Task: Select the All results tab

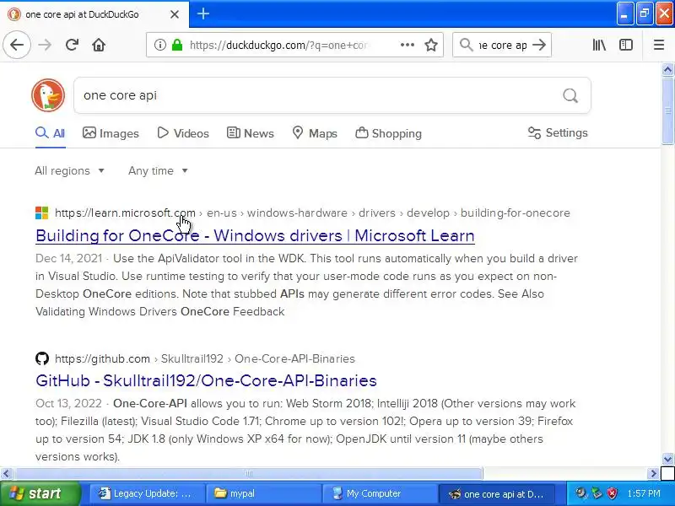Action: click(x=51, y=133)
